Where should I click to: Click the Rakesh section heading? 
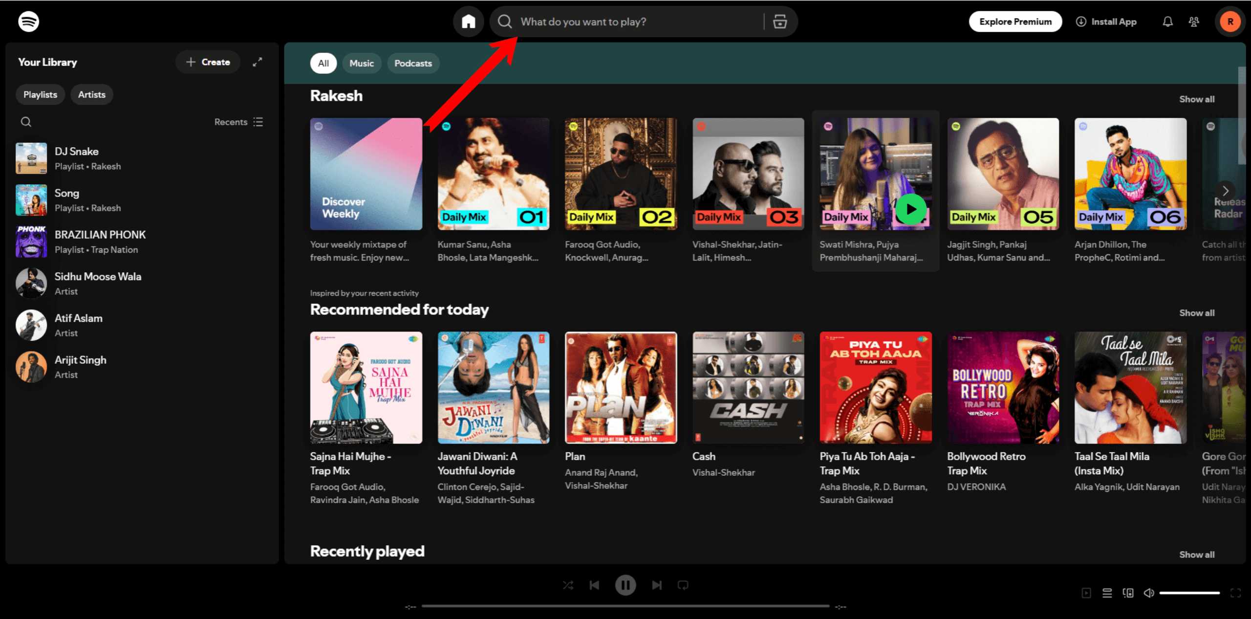pos(336,96)
